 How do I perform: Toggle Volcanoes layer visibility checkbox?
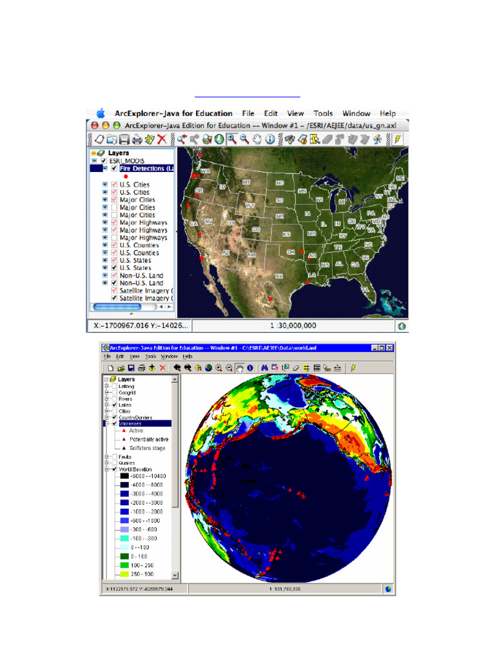tap(115, 424)
